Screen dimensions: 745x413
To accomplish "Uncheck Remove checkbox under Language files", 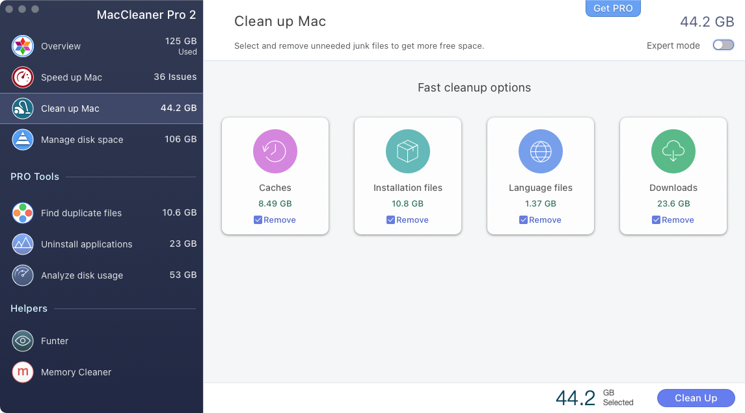I will [x=524, y=220].
